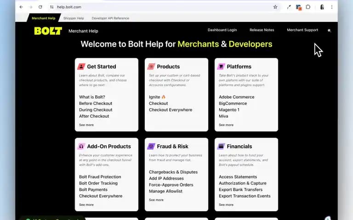Image resolution: width=353 pixels, height=220 pixels.
Task: Open the Manage Allowlist link
Action: (165, 191)
